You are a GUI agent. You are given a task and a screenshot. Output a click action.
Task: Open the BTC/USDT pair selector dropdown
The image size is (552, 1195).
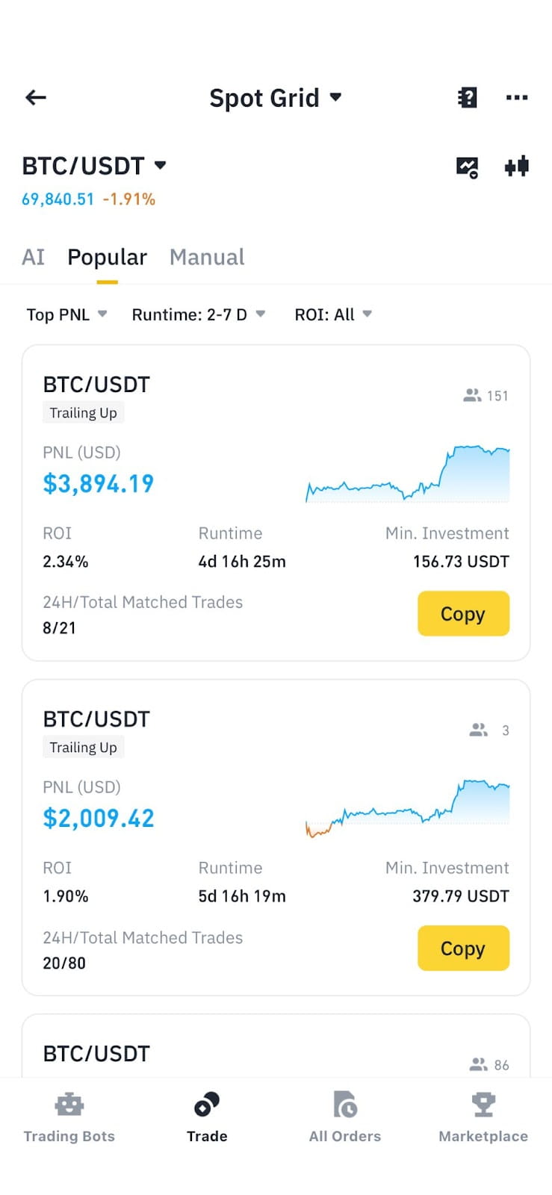(x=94, y=165)
